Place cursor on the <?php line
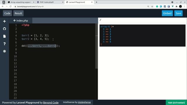 click(x=25, y=25)
